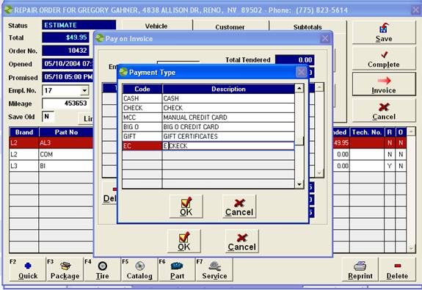This screenshot has width=422, height=290.
Task: Select the CHECK payment code row
Action: pyautogui.click(x=208, y=108)
